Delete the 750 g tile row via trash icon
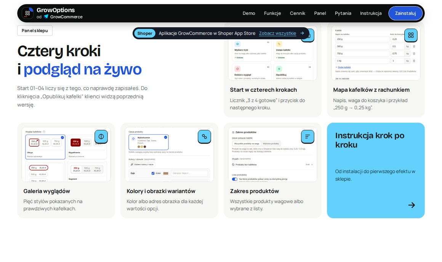The height and width of the screenshot is (262, 442). pyautogui.click(x=414, y=54)
